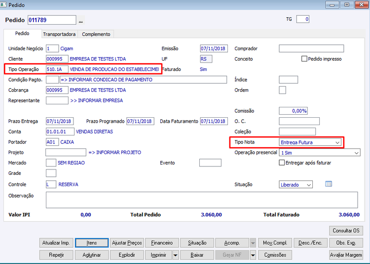Click the grid icon beside Situação
Image resolution: width=370 pixels, height=264 pixels.
[x=329, y=184]
